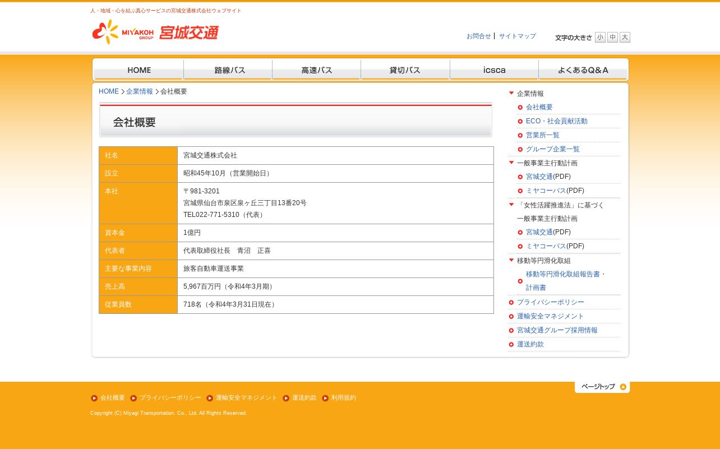
Task: Click arrow icon beside footer プライバシーポリシー
Action: 133,398
